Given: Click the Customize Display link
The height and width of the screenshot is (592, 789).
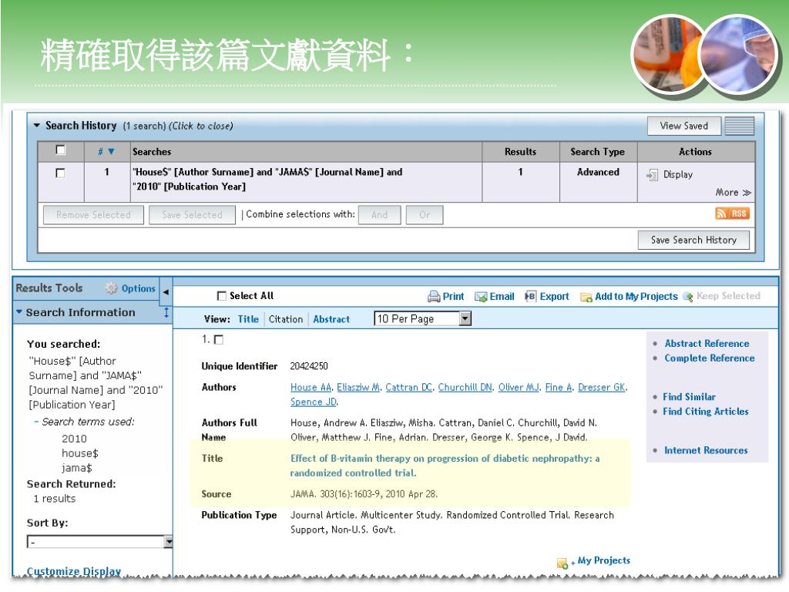Looking at the screenshot, I should pos(73,571).
